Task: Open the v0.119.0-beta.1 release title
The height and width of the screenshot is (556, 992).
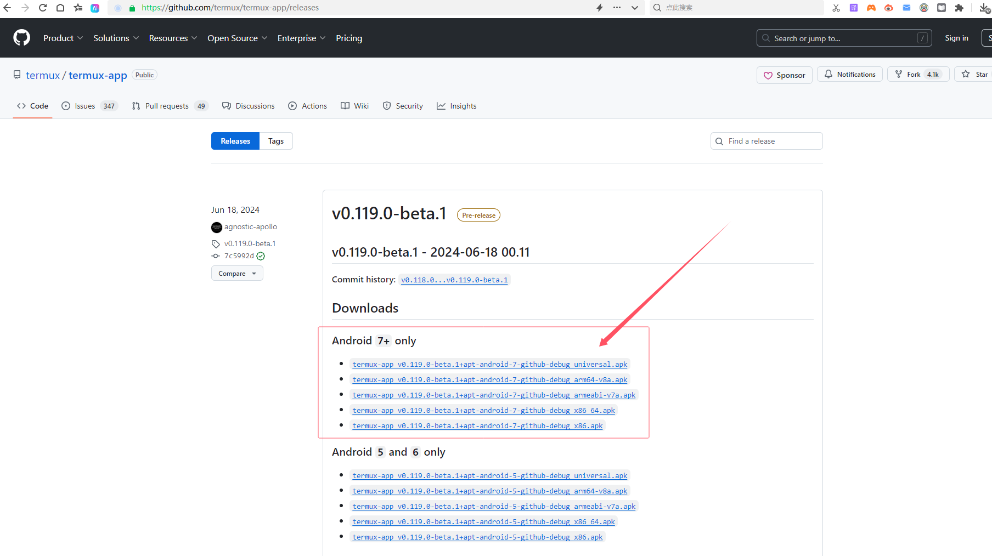Action: [x=389, y=213]
